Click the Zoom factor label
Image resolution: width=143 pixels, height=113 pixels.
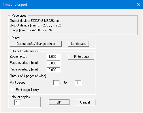18,56
